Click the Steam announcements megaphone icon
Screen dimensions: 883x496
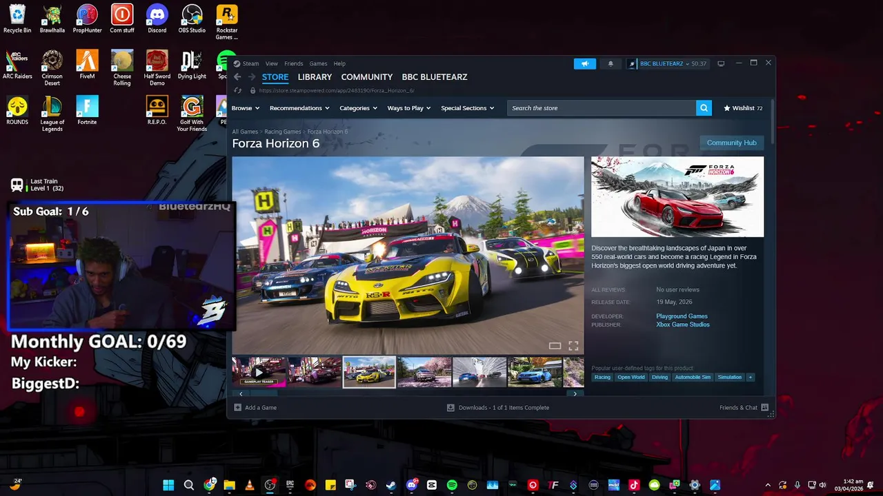[584, 63]
